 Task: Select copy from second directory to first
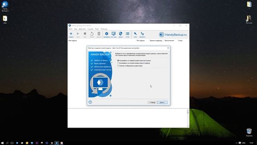(134, 63)
